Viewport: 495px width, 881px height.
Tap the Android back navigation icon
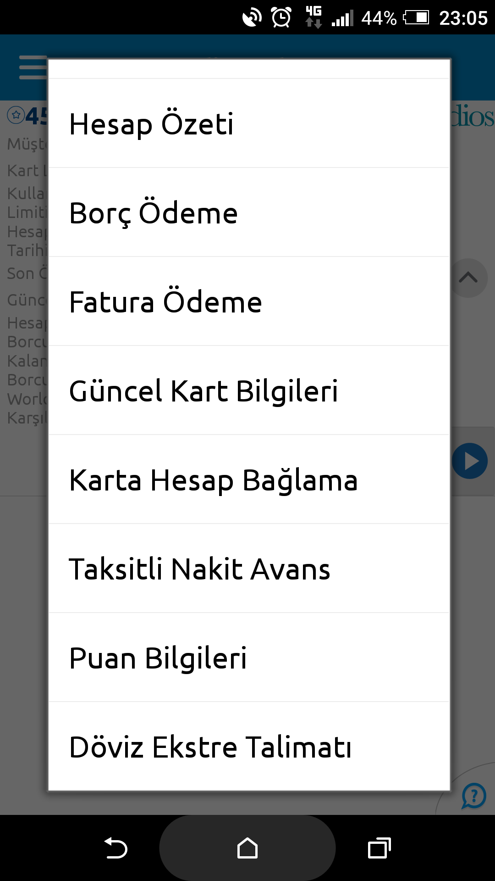tap(115, 848)
